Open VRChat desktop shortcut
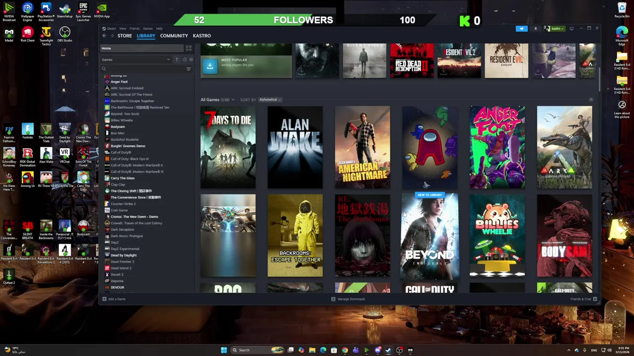634x356 pixels. coord(64,157)
